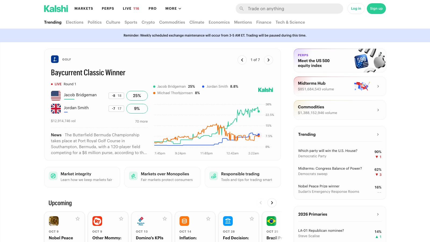Click the United States flag beside Jacob Bridgeman
The height and width of the screenshot is (242, 430).
(56, 95)
